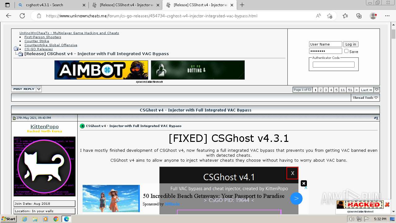
Task: Open CS:GO Releases breadcrumb link
Action: coord(39,49)
